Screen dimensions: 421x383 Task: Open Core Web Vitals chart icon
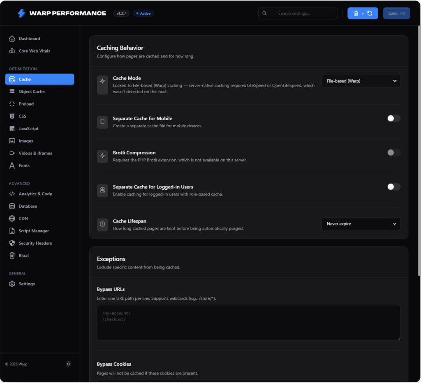[x=12, y=50]
